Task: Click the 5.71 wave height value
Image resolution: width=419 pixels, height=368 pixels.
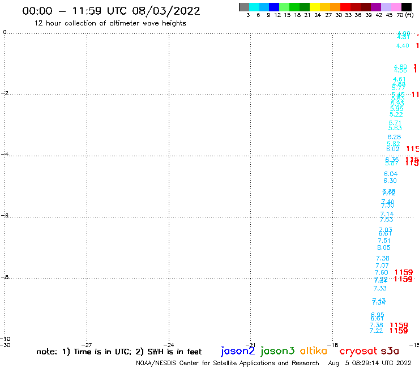Action: (x=395, y=123)
